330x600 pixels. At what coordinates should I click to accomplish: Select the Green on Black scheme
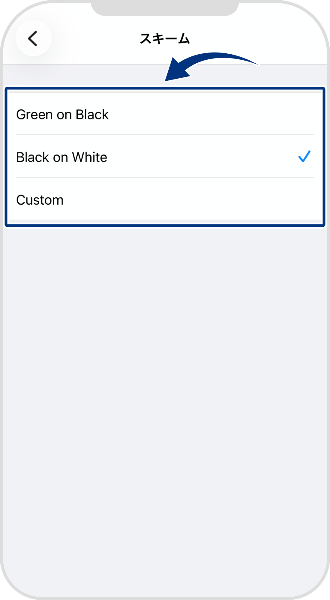point(62,115)
